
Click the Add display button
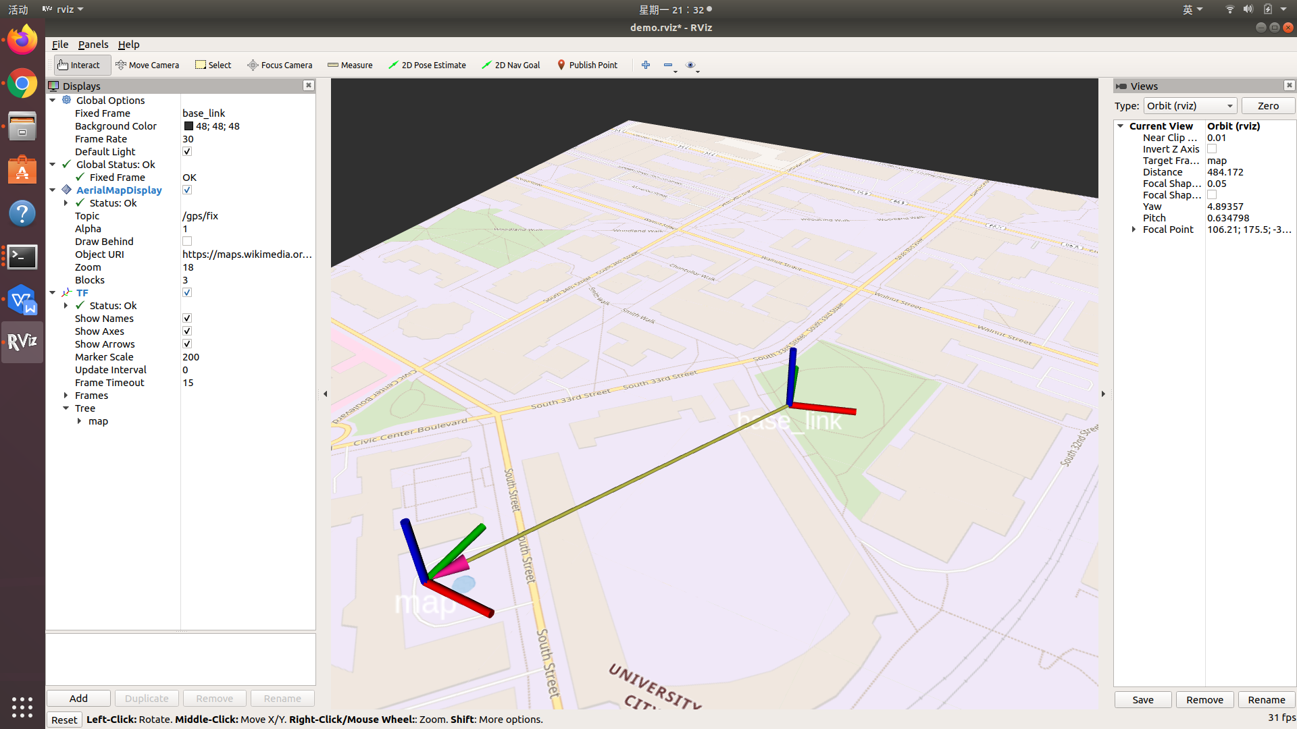coord(78,699)
